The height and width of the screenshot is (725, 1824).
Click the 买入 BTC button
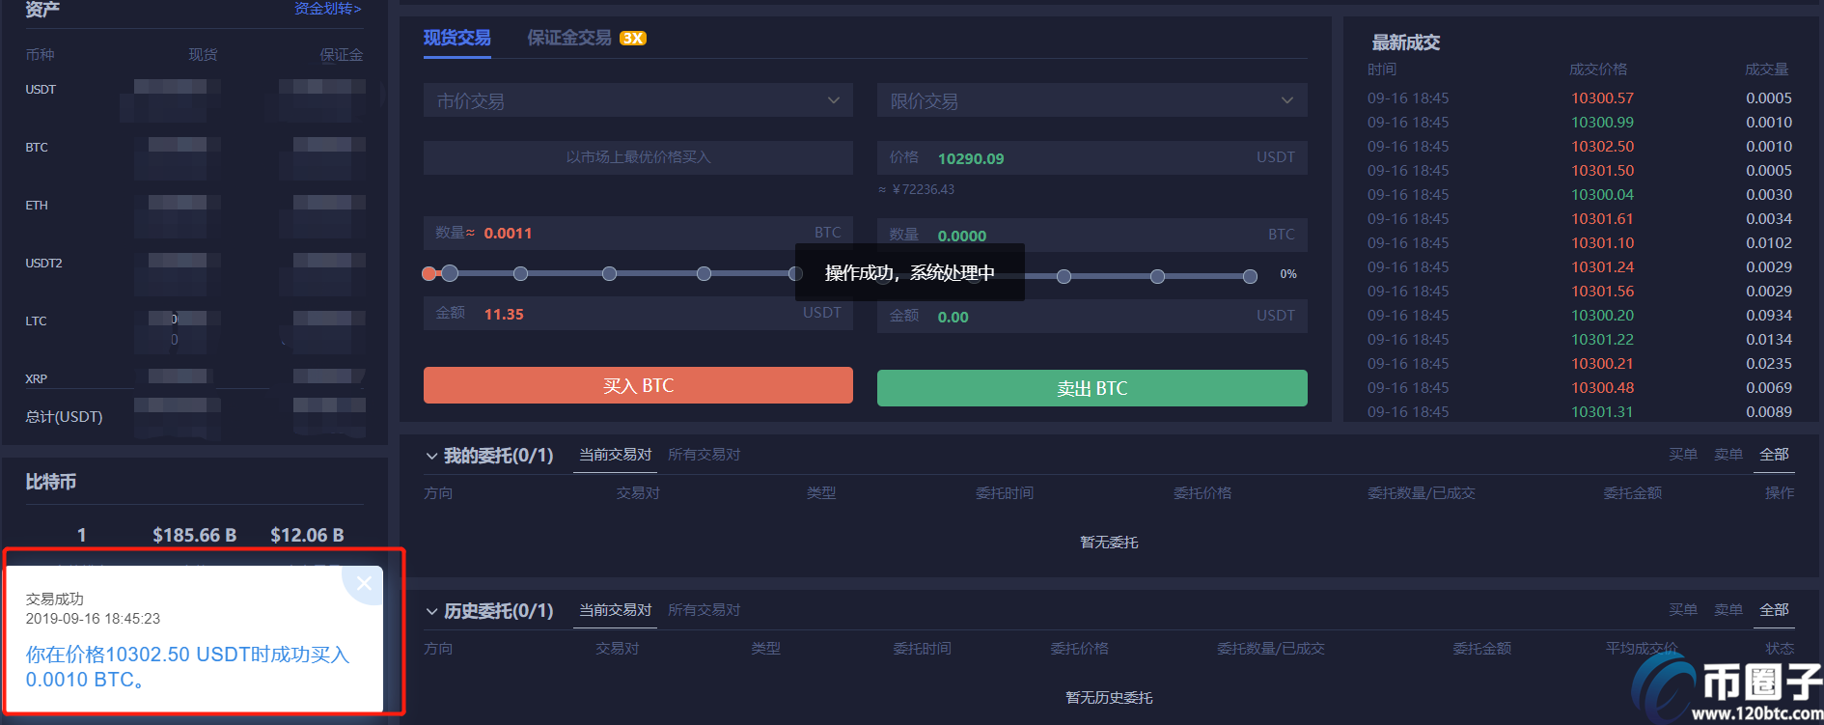point(638,385)
